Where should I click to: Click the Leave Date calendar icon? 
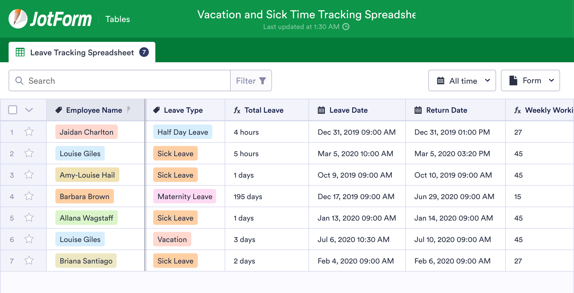pyautogui.click(x=321, y=110)
